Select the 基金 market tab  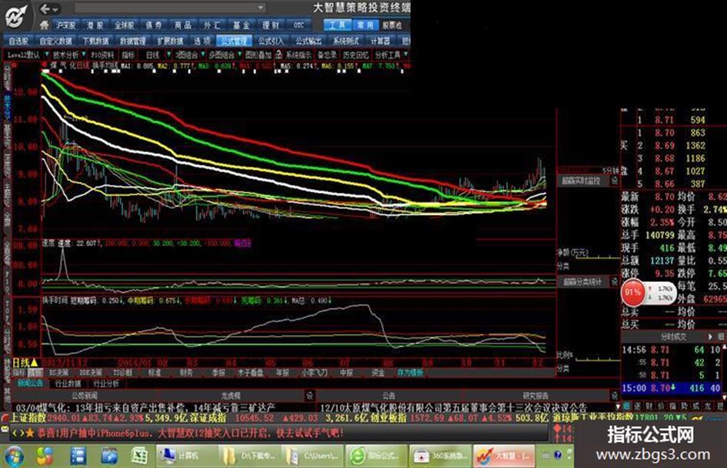click(x=241, y=25)
